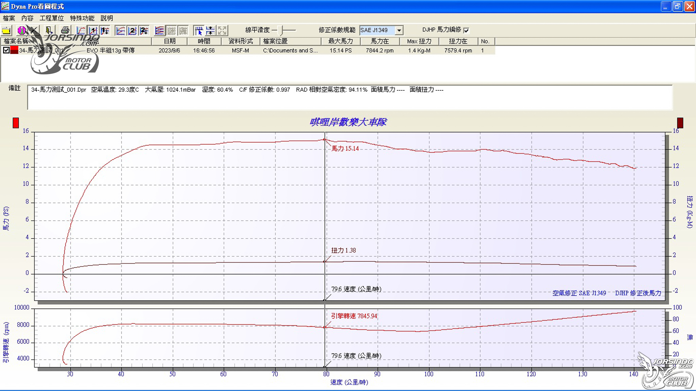Click the yellow open-file folder icon
Viewport: 696px width, 391px height.
click(6, 31)
